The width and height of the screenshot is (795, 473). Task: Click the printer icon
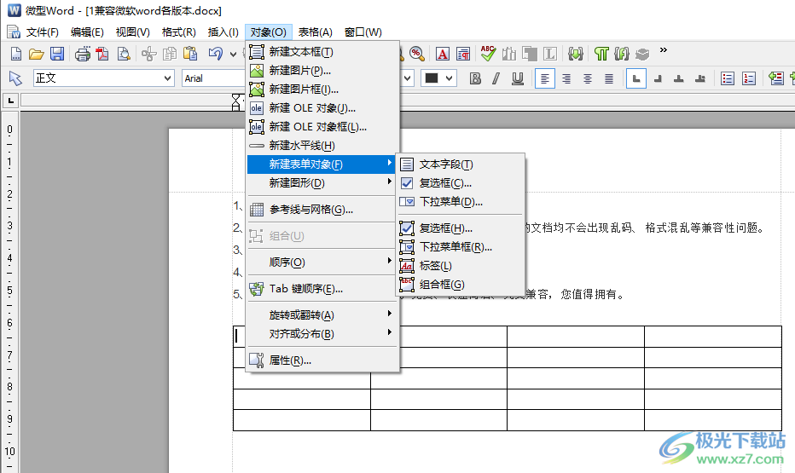[x=83, y=54]
